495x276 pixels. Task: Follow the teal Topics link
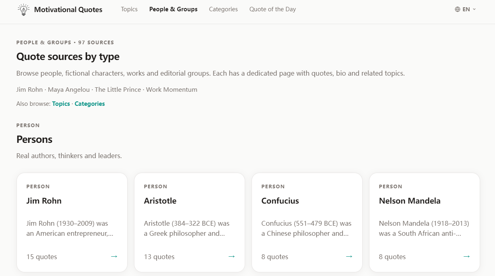click(x=61, y=104)
